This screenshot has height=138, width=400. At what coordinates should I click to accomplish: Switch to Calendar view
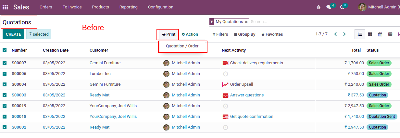click(380, 34)
